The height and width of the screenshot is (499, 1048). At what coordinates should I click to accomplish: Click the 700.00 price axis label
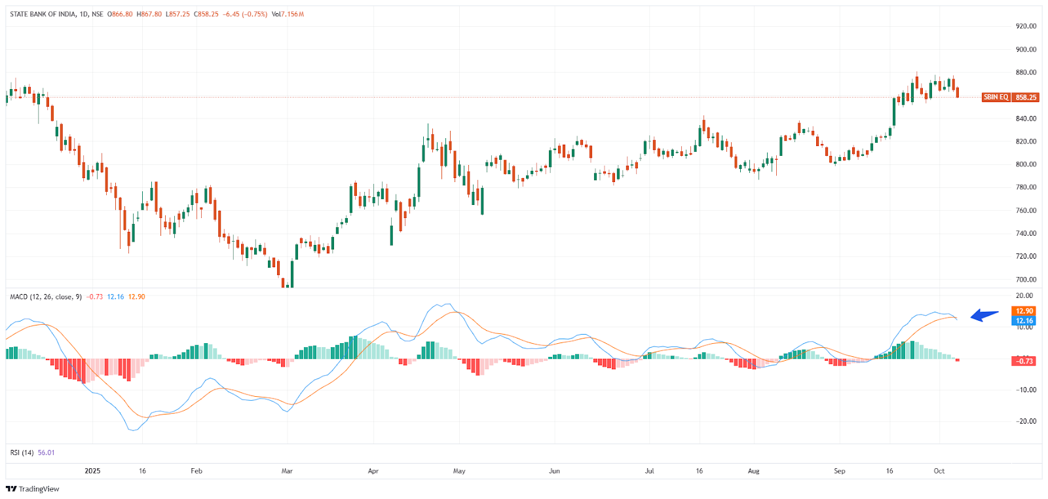coord(1025,280)
